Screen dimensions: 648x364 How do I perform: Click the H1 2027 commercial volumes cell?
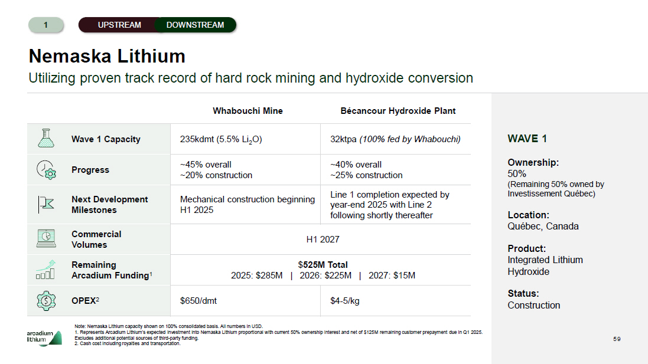(x=323, y=239)
